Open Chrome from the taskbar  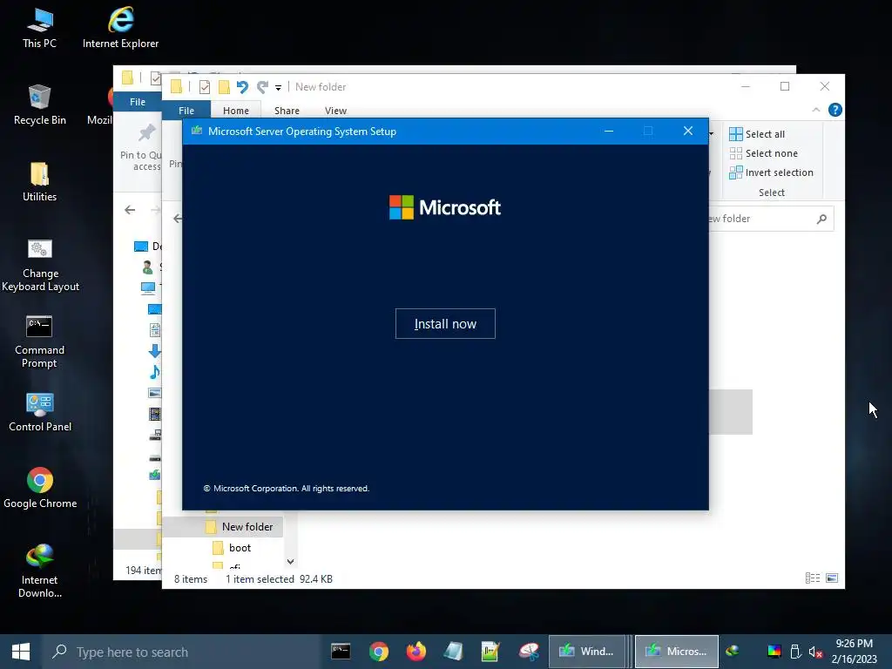point(378,652)
